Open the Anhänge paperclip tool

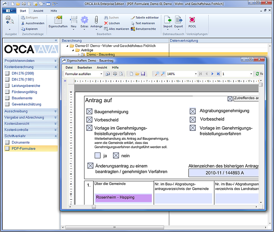pyautogui.click(x=96, y=21)
